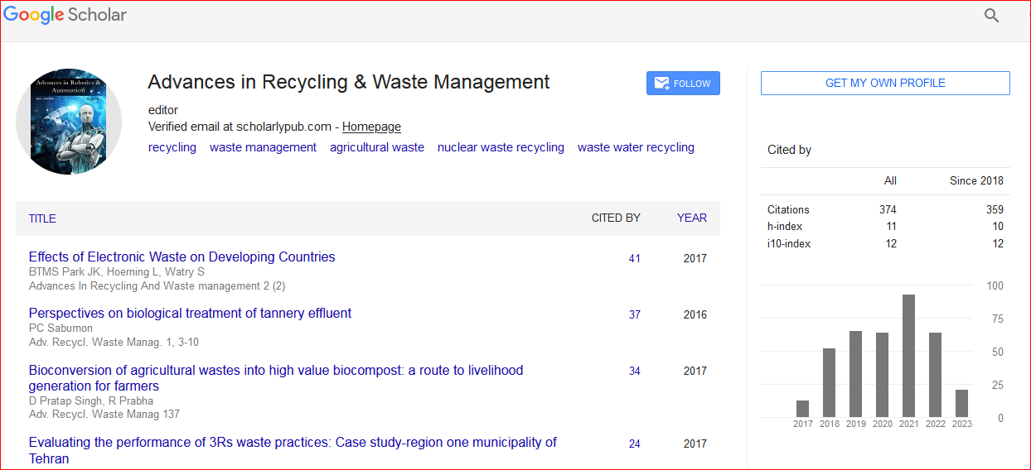Viewport: 1031px width, 470px height.
Task: Open Bioconversion of agricultural wastes article
Action: [276, 371]
